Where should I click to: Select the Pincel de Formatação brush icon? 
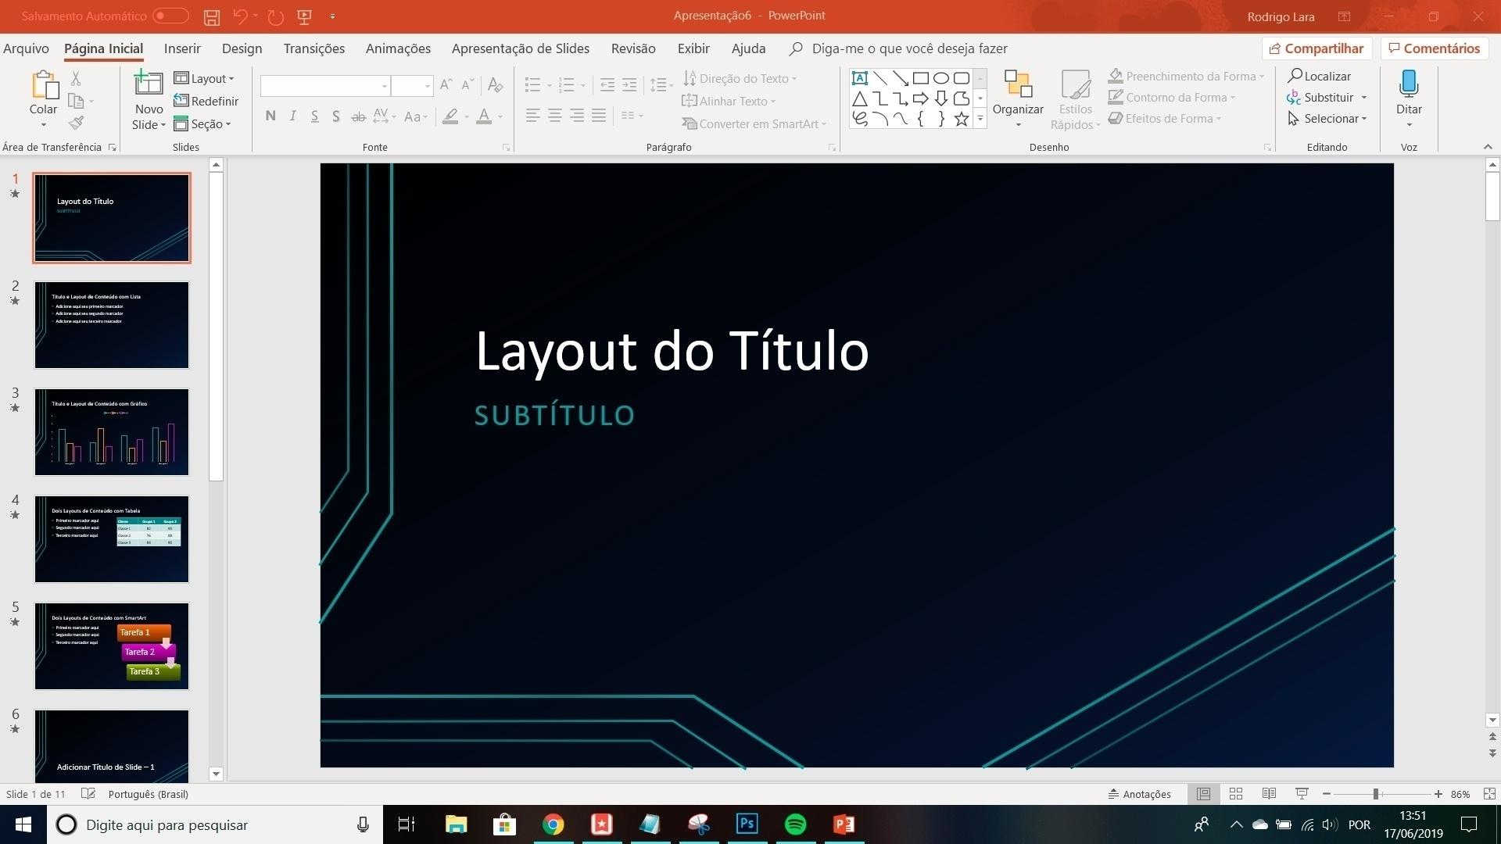pos(76,123)
